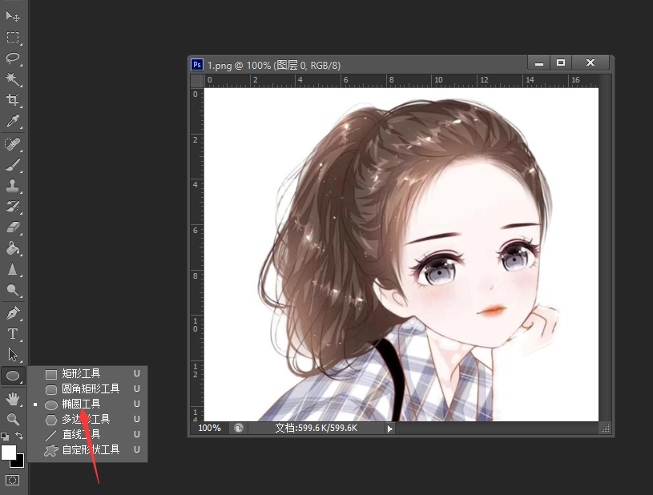Select the Hand tool
This screenshot has width=653, height=495.
pos(12,398)
